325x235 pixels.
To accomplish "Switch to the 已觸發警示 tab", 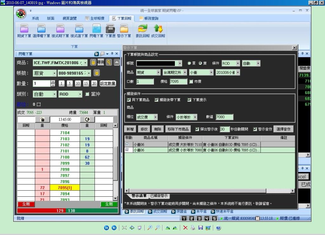I will point(159,196).
